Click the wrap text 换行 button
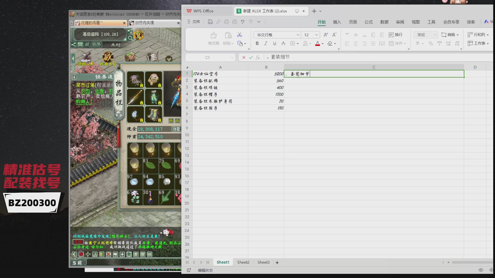This screenshot has width=495, height=278. tap(395, 35)
